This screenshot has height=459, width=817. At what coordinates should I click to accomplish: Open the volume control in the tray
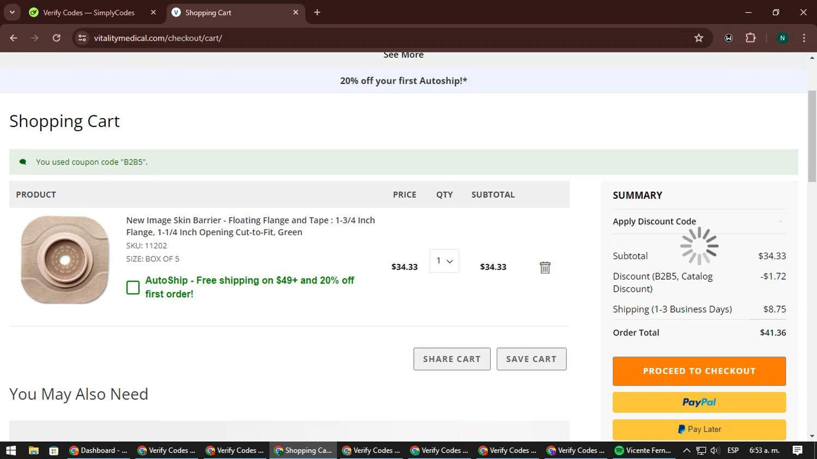(715, 450)
